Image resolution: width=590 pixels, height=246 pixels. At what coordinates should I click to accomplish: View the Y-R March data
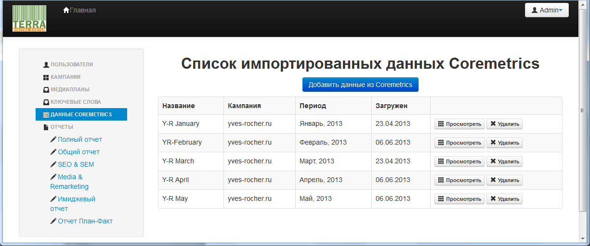pyautogui.click(x=459, y=161)
